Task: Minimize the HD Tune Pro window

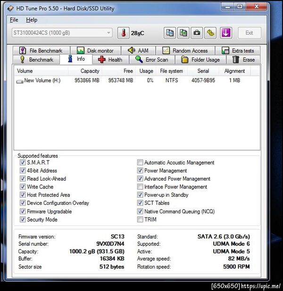Action: (x=227, y=7)
